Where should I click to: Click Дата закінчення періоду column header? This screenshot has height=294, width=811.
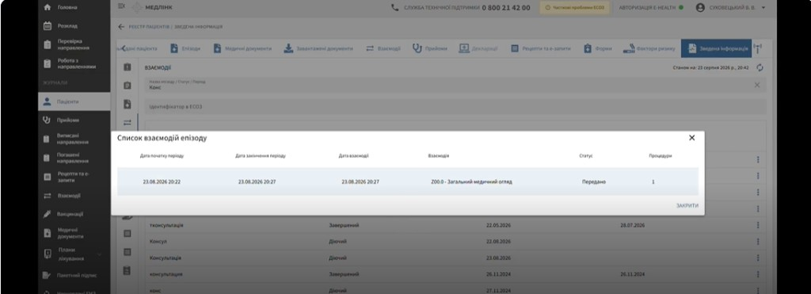point(260,155)
